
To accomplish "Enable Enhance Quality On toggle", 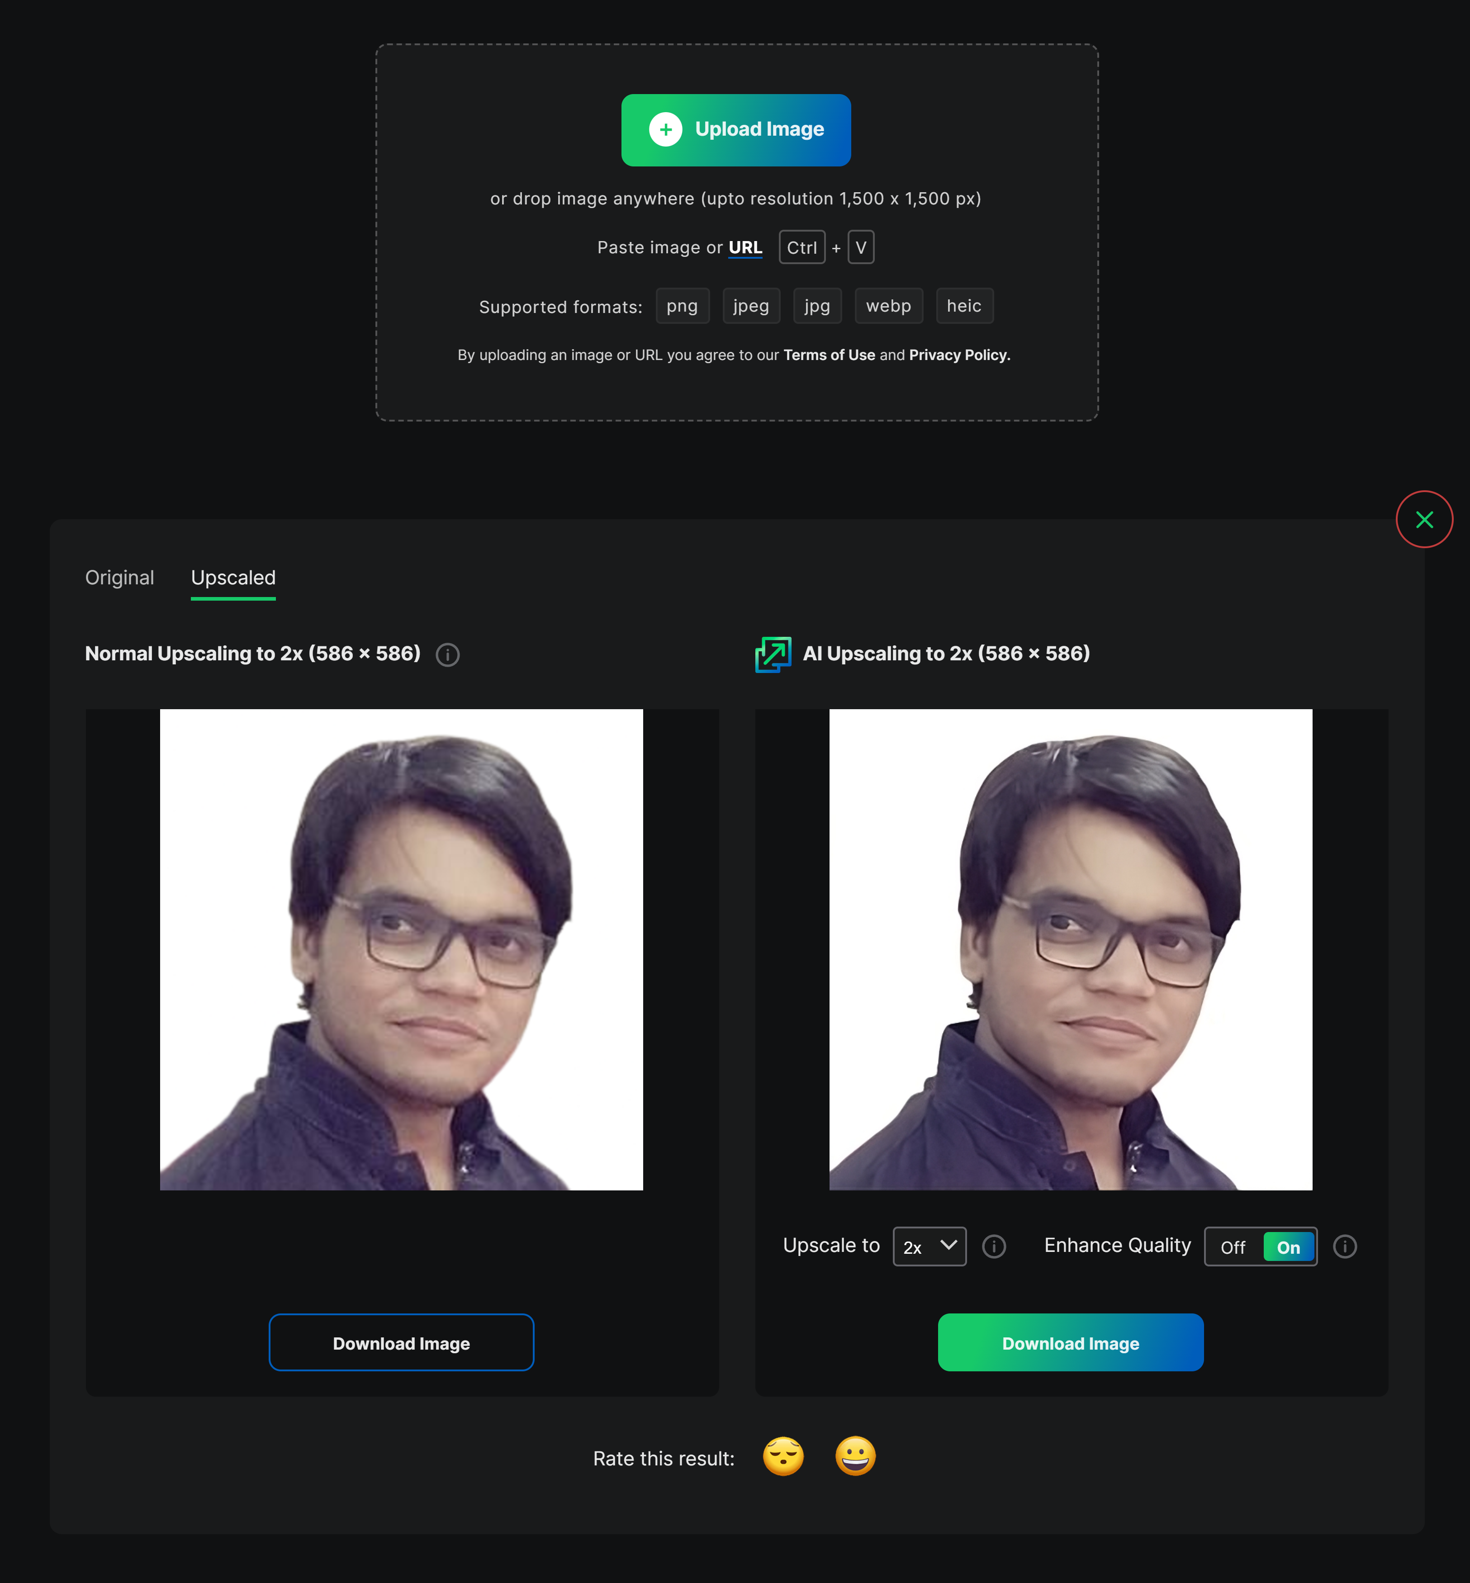I will click(x=1286, y=1245).
